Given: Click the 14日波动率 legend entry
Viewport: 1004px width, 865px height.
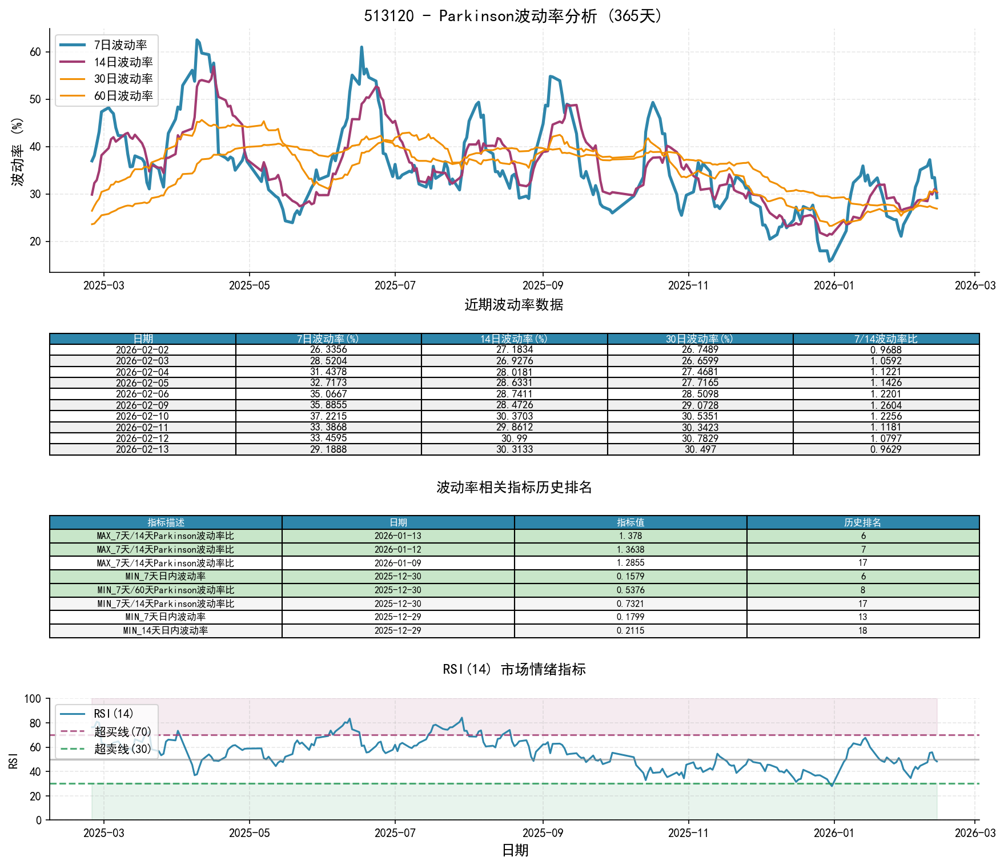Looking at the screenshot, I should 123,62.
